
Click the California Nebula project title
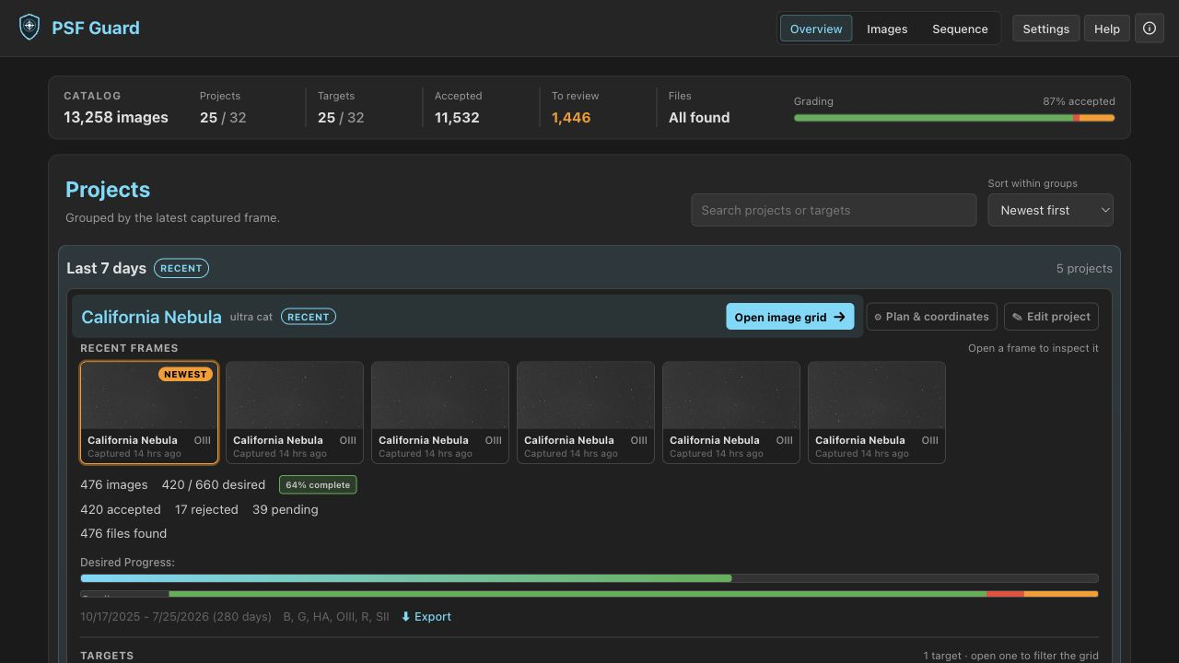(151, 317)
